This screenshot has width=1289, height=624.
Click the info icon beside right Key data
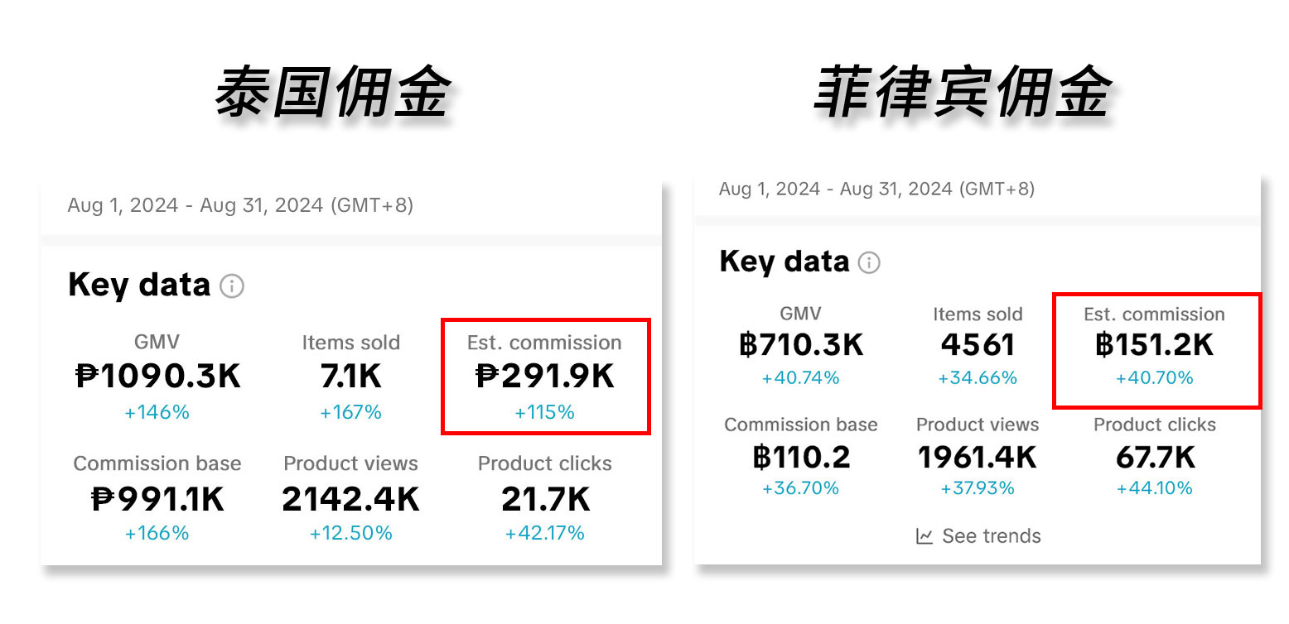point(869,263)
